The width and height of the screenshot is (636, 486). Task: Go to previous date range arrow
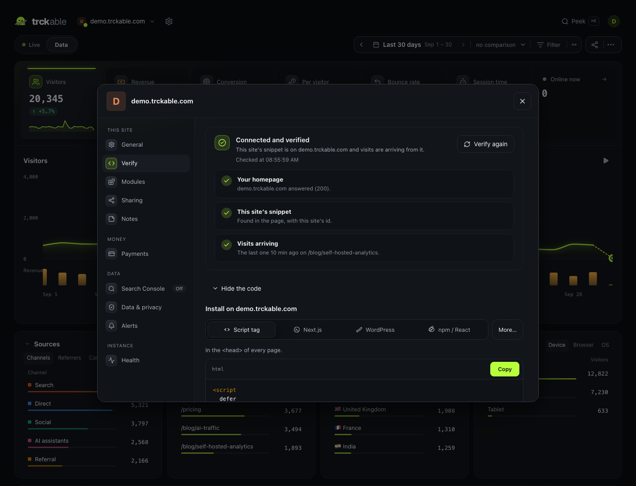[361, 45]
